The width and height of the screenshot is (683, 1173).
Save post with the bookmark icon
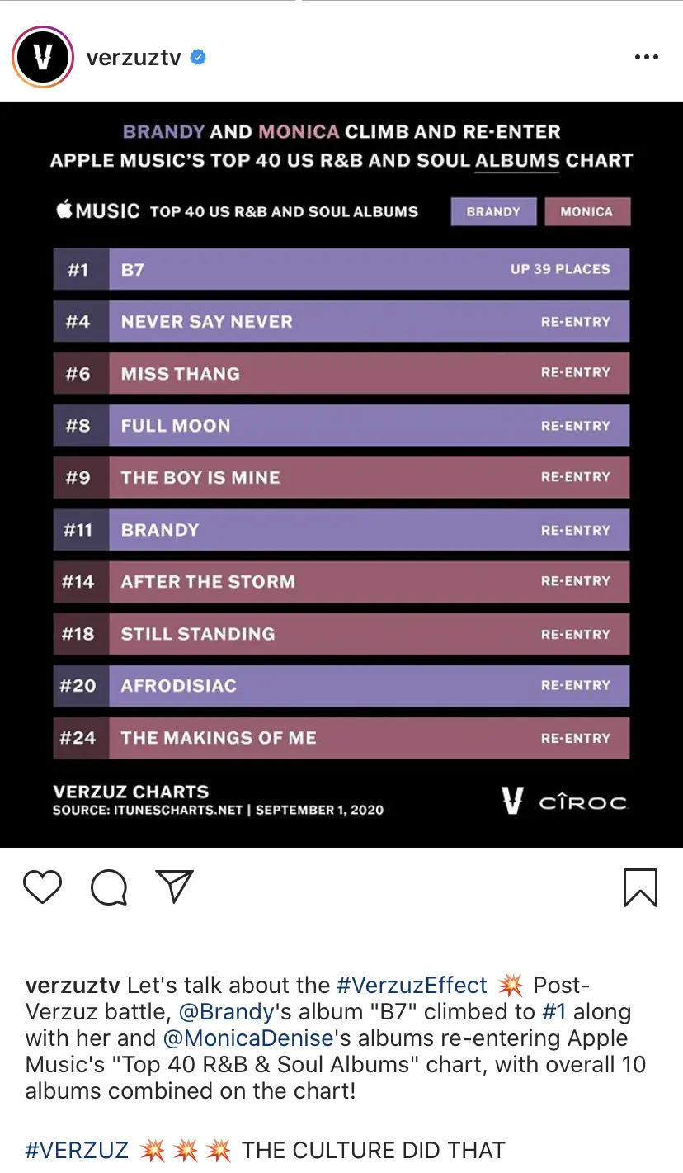coord(640,888)
